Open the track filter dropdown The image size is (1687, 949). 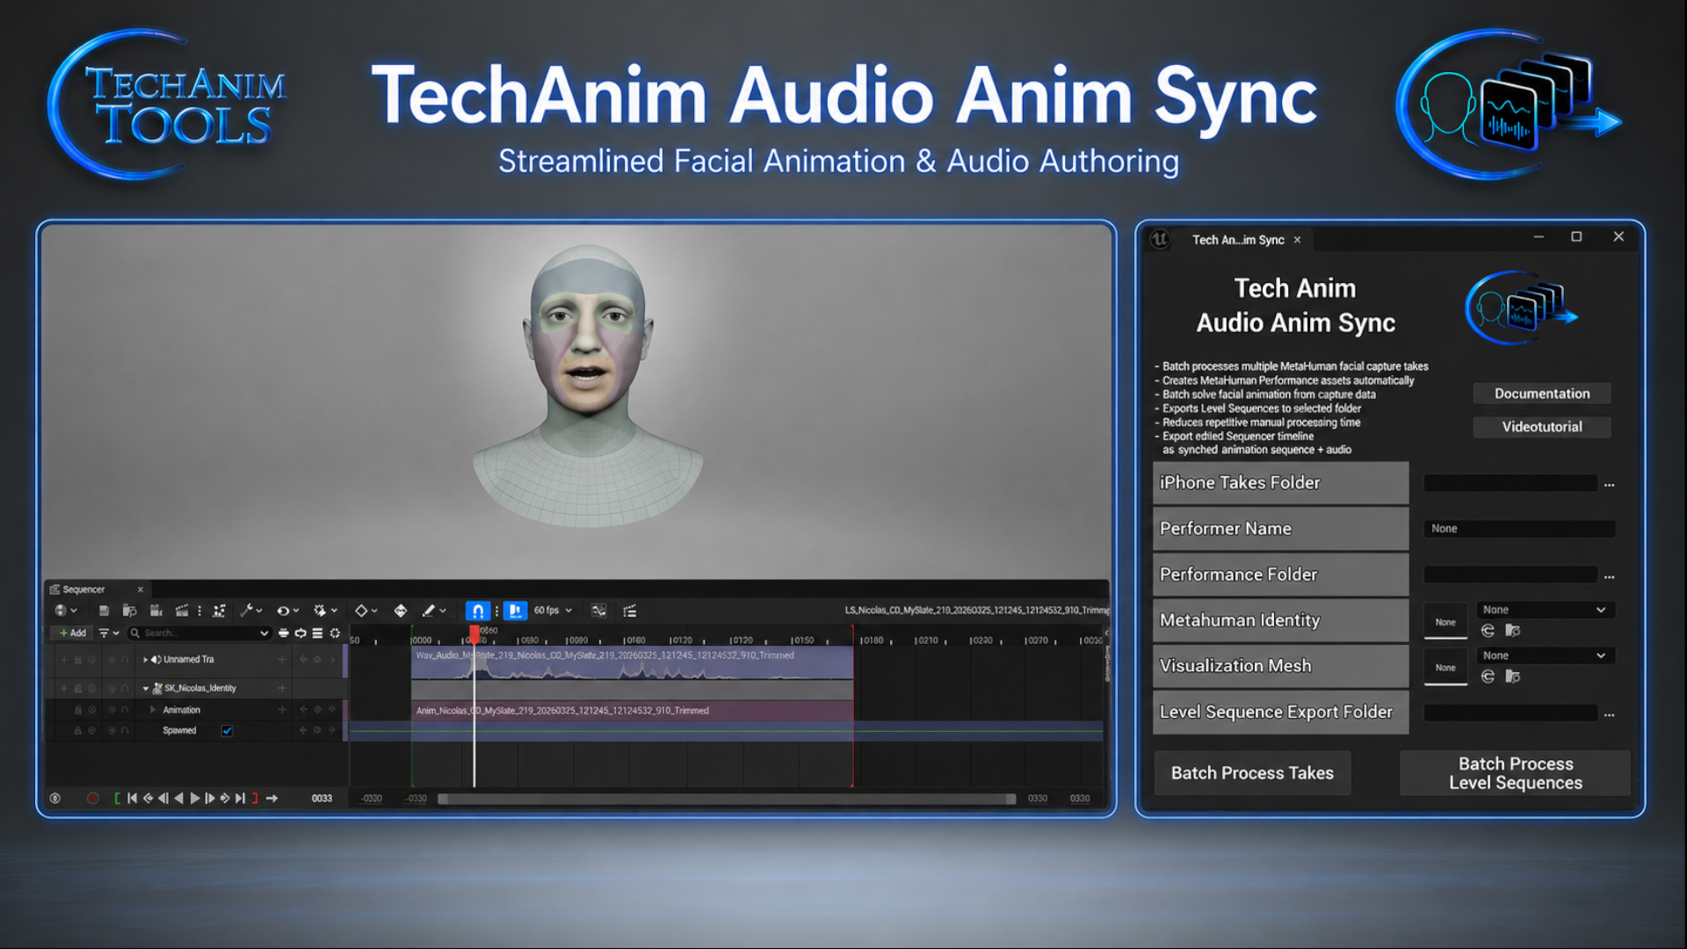(109, 633)
